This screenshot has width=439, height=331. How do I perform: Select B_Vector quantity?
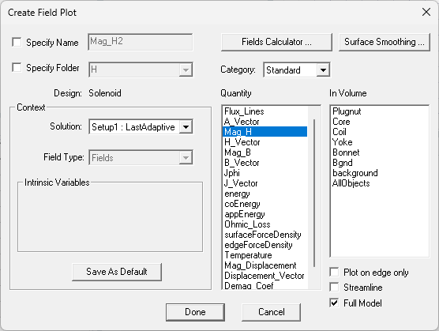[x=265, y=163]
